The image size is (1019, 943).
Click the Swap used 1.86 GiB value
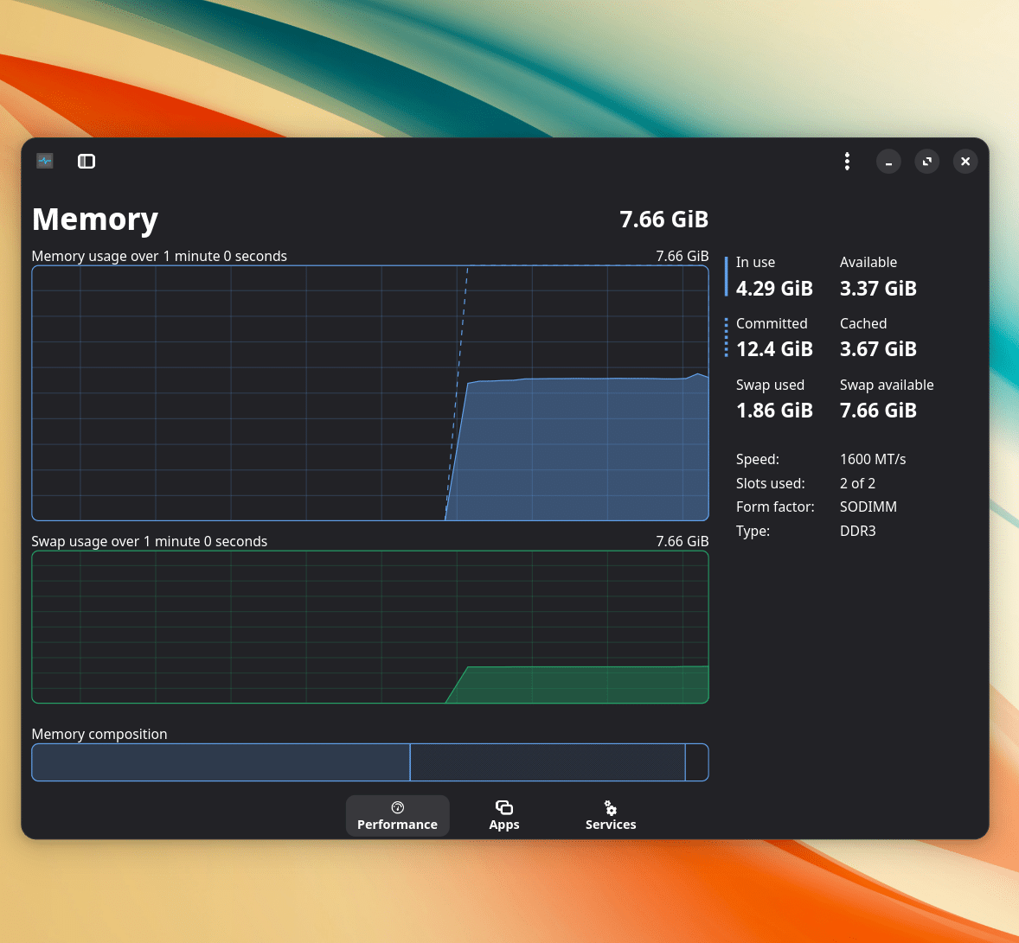click(774, 411)
